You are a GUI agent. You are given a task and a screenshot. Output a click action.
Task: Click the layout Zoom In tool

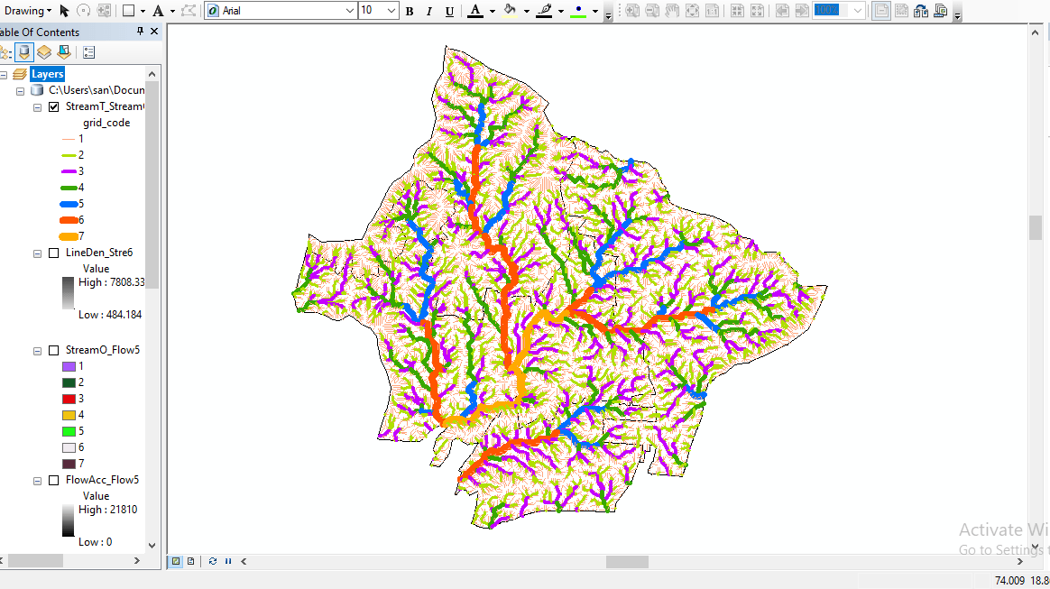(x=632, y=11)
